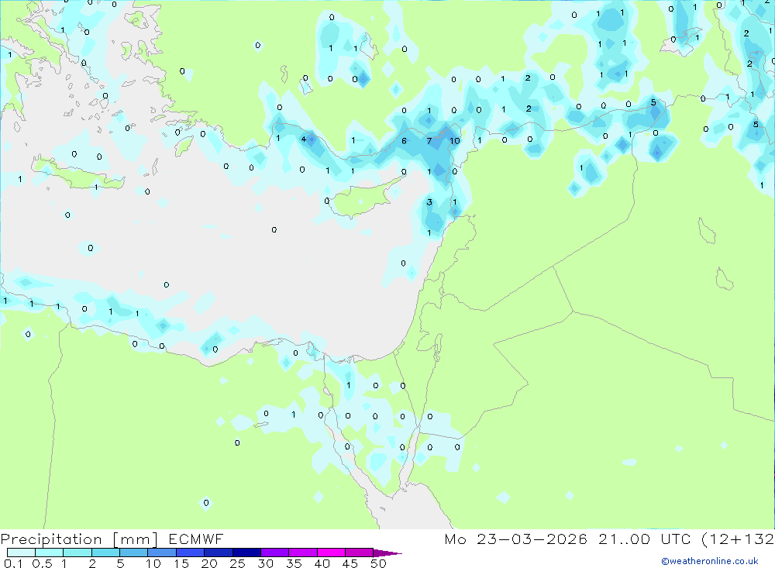775x568 pixels.
Task: Select the 30–35 mm purple legend swatch
Action: point(275,553)
